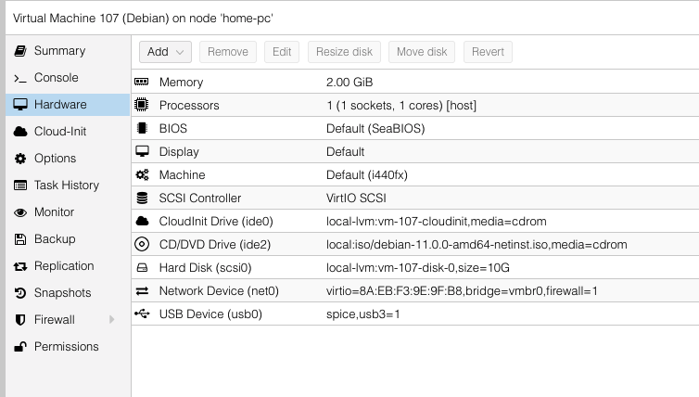Open the Add hardware dropdown

166,52
